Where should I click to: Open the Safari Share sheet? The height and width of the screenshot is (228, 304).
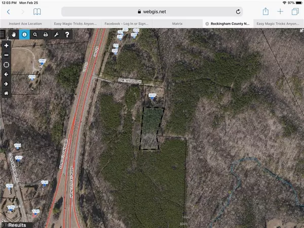click(x=265, y=12)
